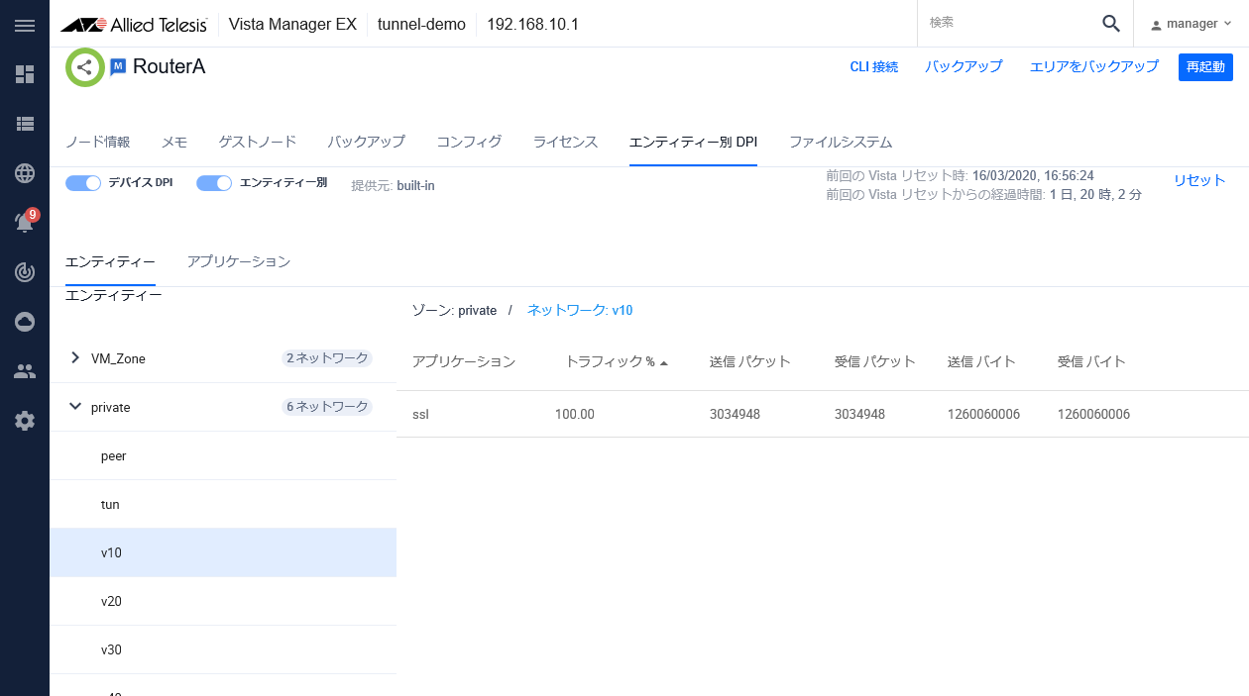
Task: Open CLI 接続 link
Action: [x=873, y=66]
